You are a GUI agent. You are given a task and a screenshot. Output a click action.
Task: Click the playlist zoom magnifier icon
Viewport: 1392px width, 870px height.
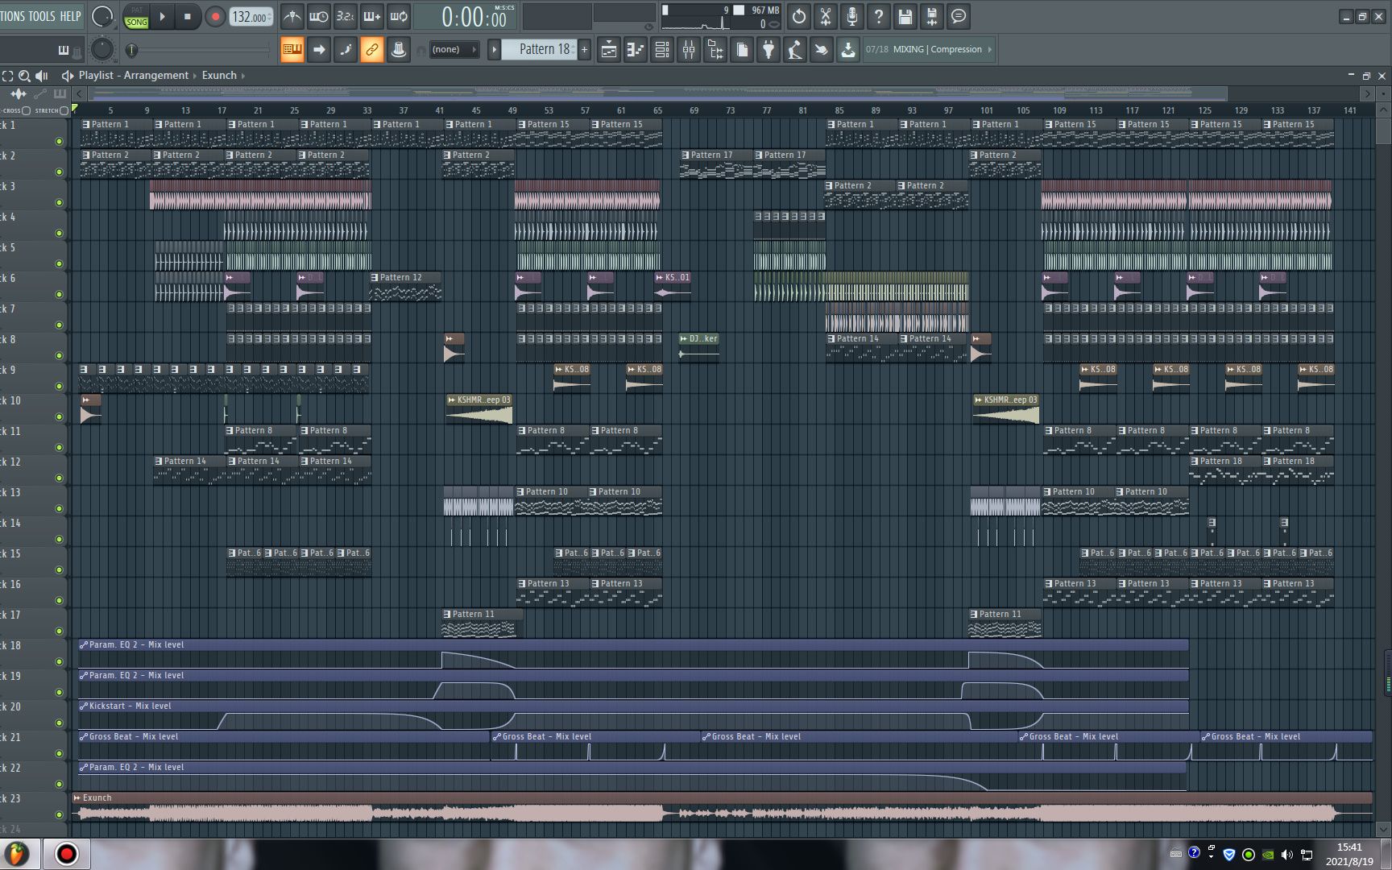click(x=24, y=76)
